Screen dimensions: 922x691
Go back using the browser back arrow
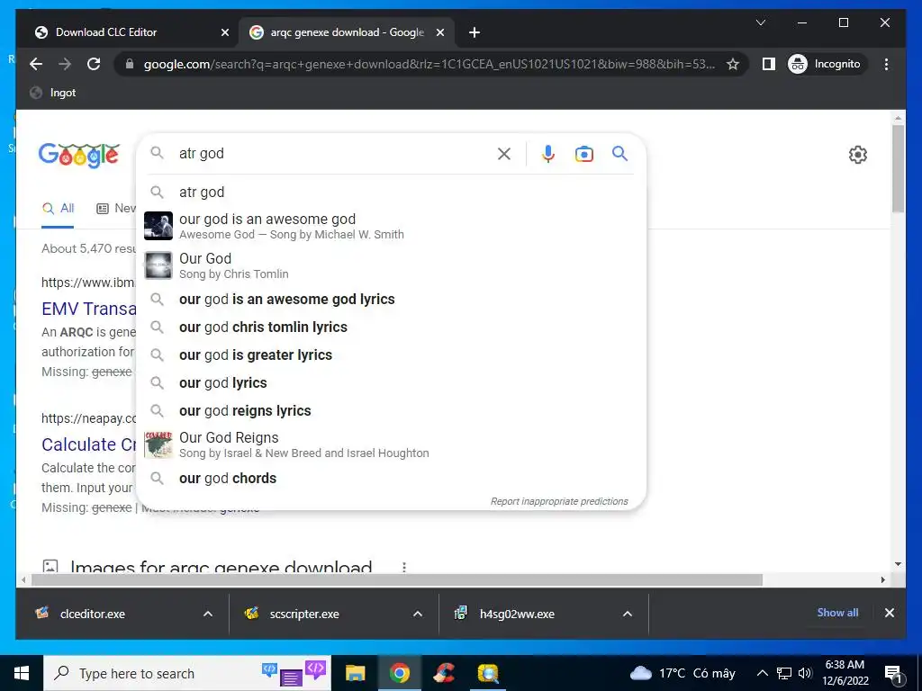click(36, 64)
